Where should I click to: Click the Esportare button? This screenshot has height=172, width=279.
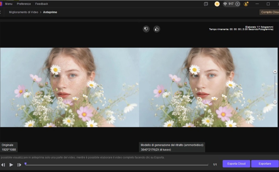click(x=264, y=164)
